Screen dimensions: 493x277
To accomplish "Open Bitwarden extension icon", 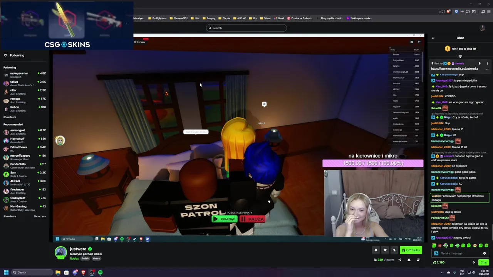I will coord(456,12).
